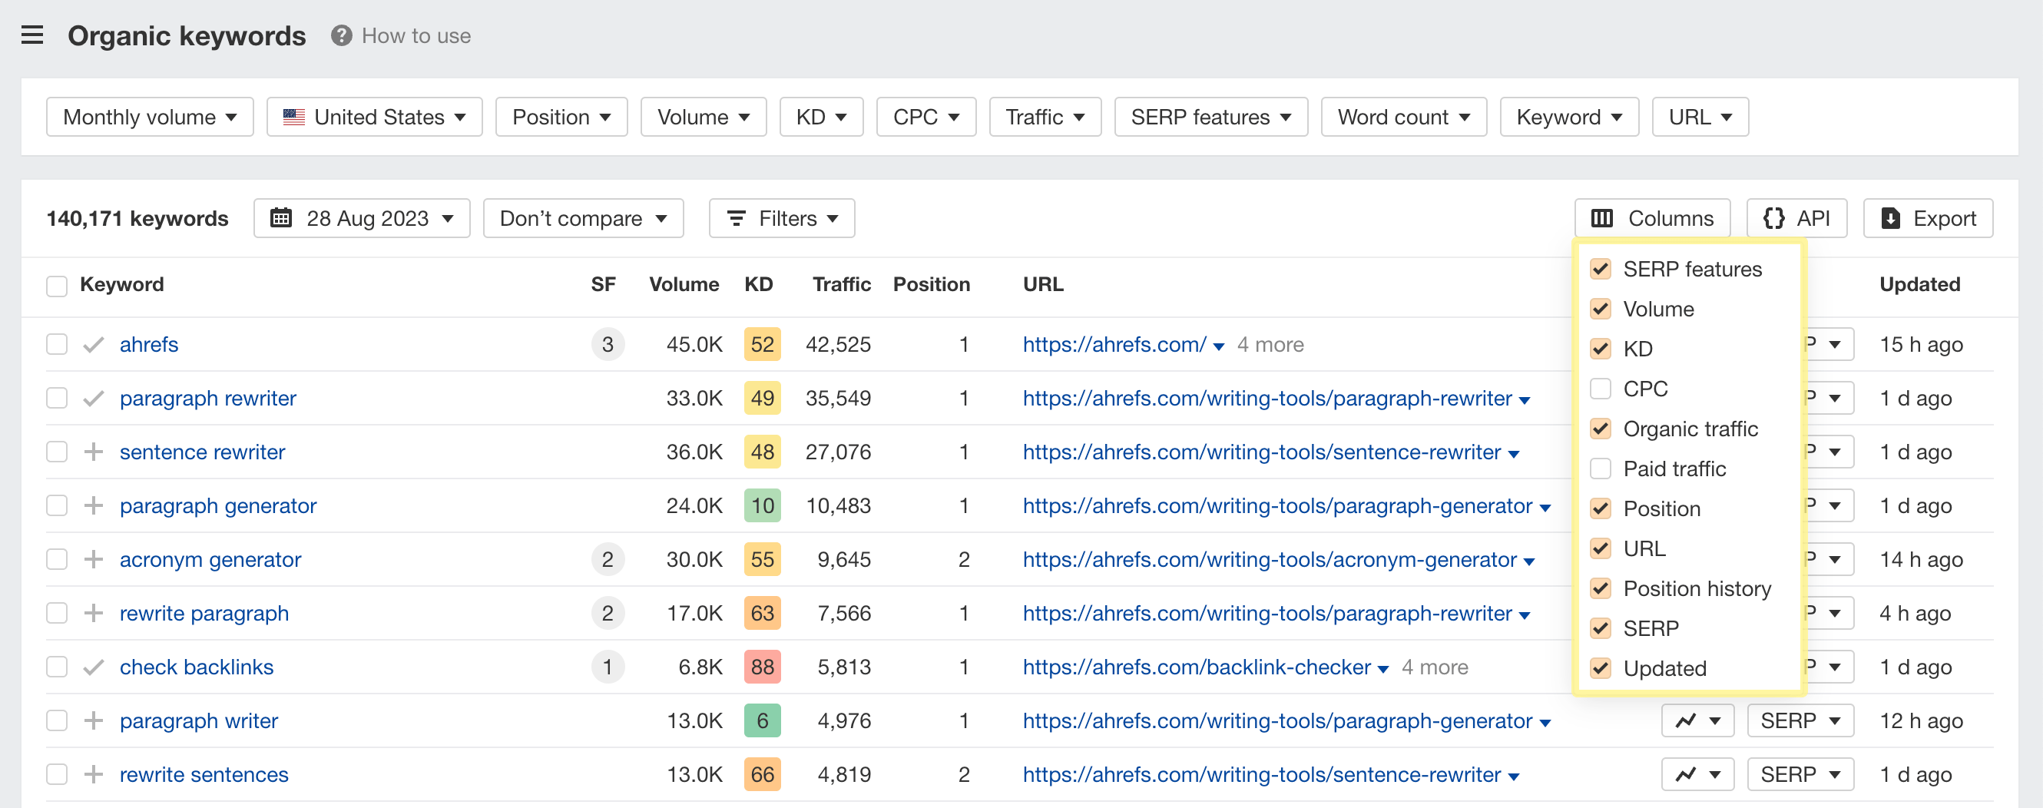Screen dimensions: 2043x808
Task: Open the Don't compare dropdown
Action: tap(583, 218)
